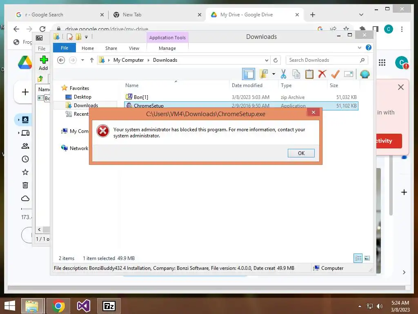Image resolution: width=418 pixels, height=314 pixels.
Task: Open Visual Studio from the taskbar
Action: point(83,306)
